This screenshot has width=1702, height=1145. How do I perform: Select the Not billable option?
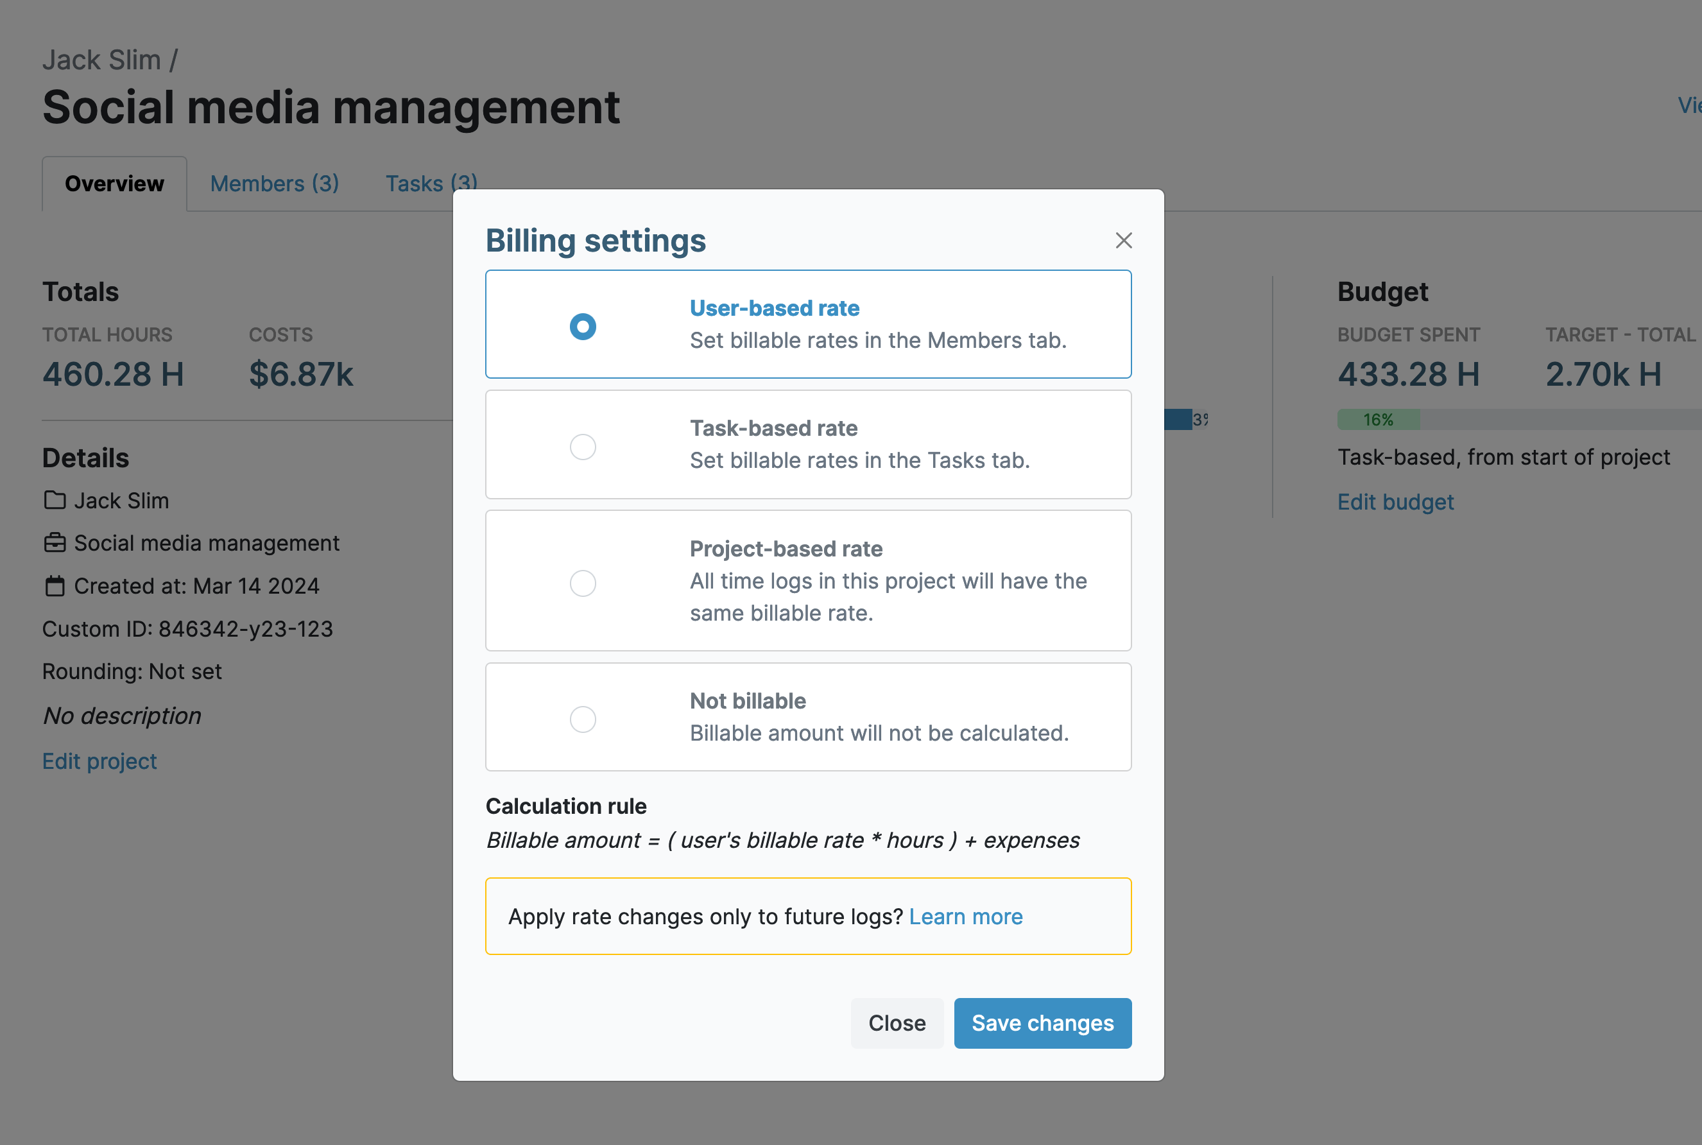(x=583, y=717)
